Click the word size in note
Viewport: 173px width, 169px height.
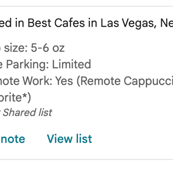coord(15,48)
